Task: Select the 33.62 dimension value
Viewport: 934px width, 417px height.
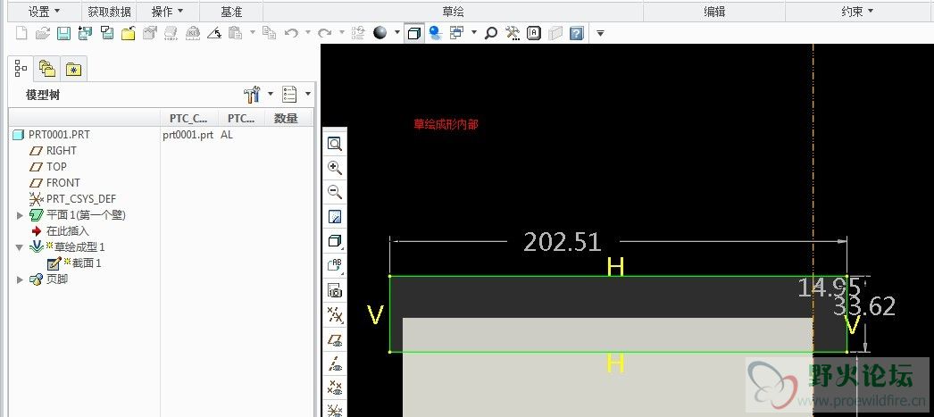Action: (x=864, y=307)
